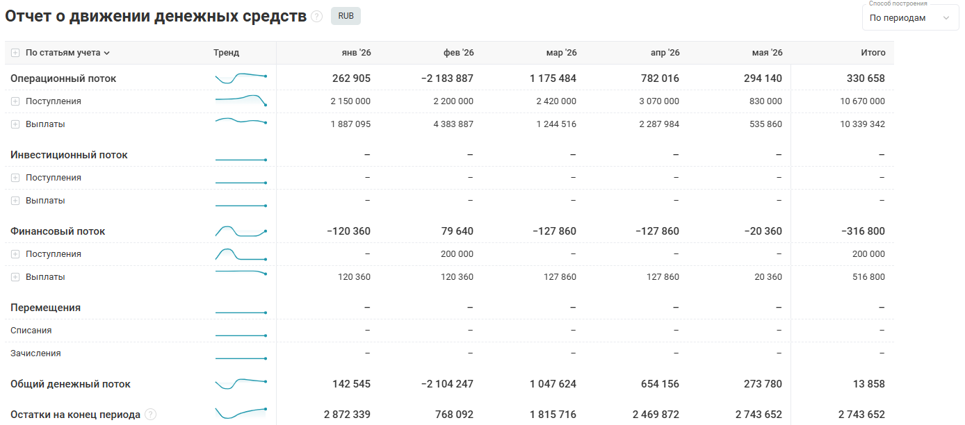The width and height of the screenshot is (965, 425).
Task: Click the 'Общий денежный поток' trend sparkline
Action: [241, 383]
